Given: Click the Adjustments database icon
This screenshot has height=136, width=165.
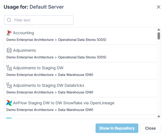Looking at the screenshot, I should 9,50.
